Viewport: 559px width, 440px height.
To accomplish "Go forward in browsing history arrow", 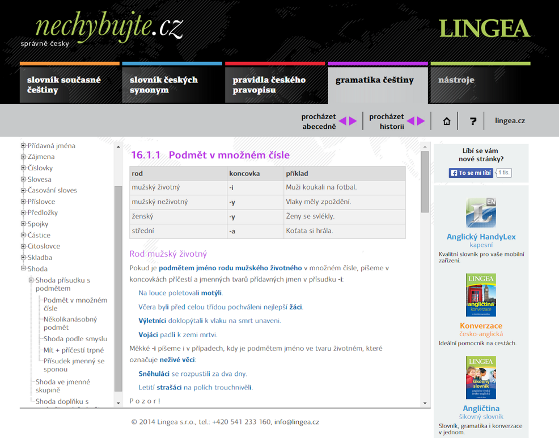I will pos(421,121).
